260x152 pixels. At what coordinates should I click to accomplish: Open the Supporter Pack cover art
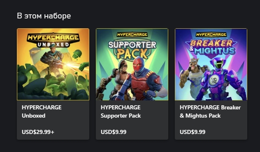tap(132, 64)
